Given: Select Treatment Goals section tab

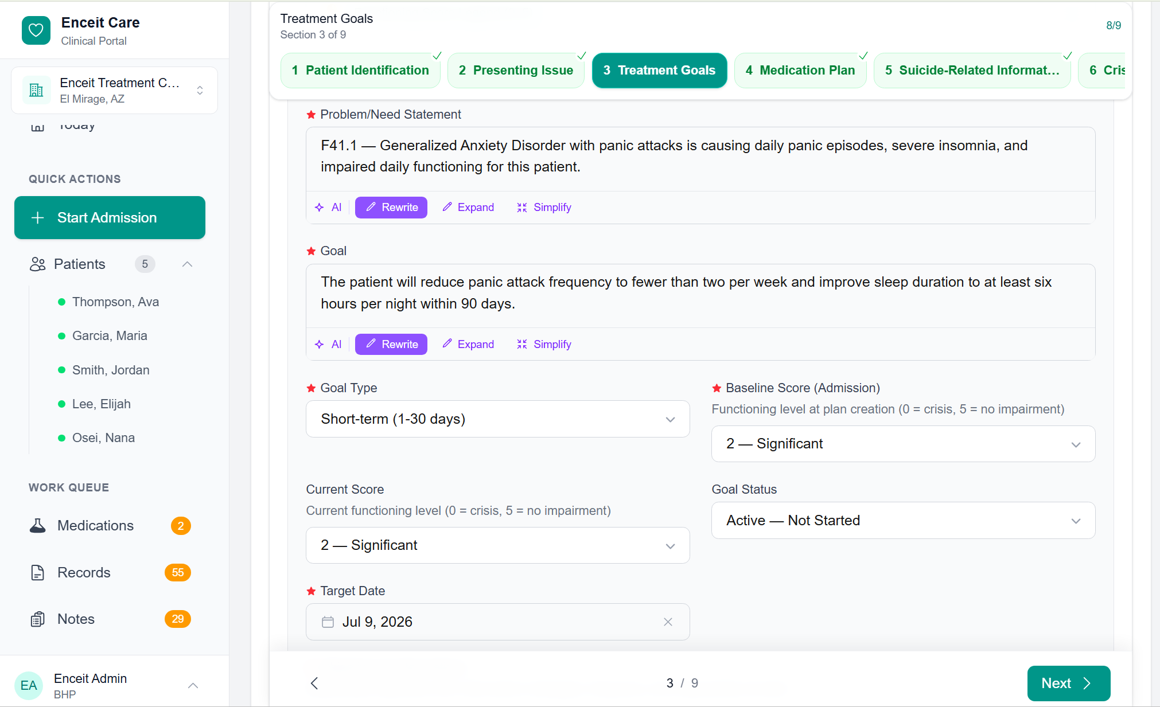Looking at the screenshot, I should click(x=659, y=70).
